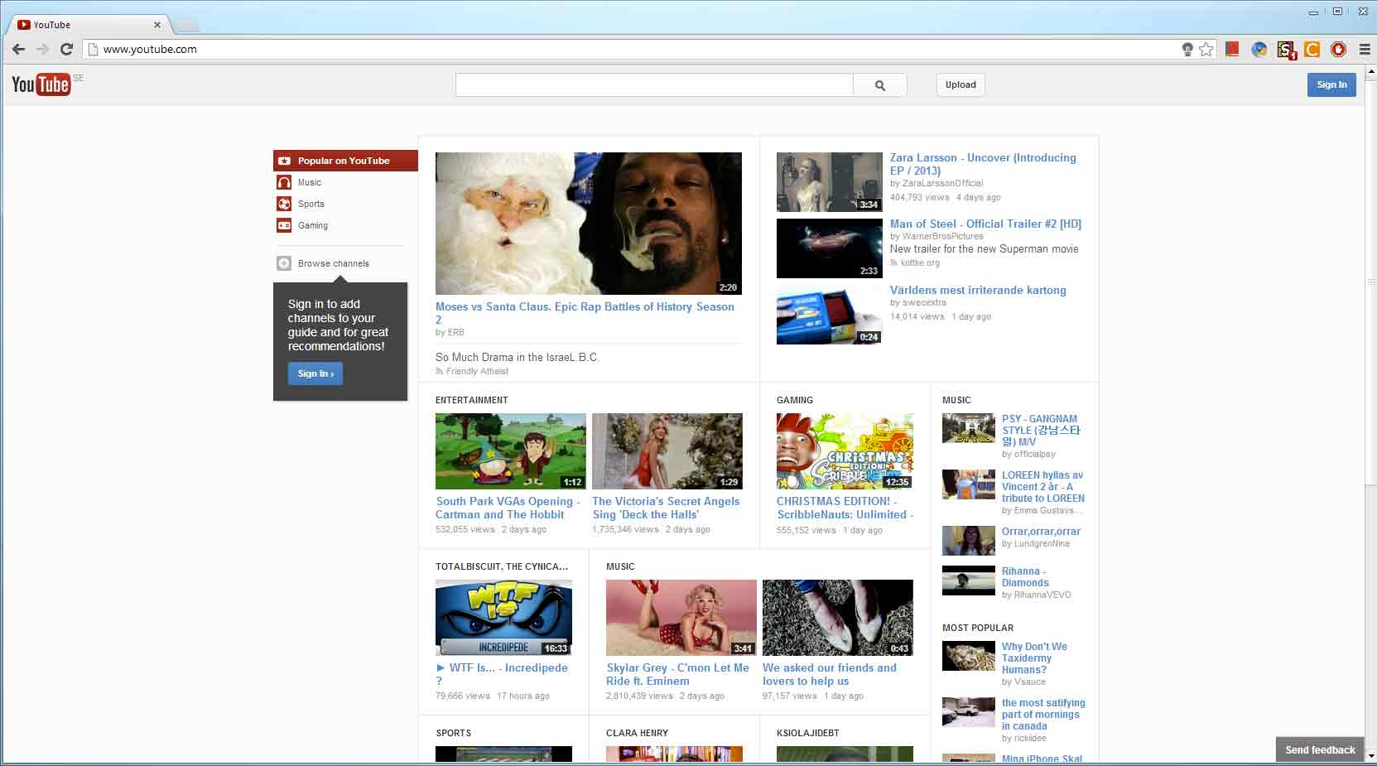Viewport: 1377px width, 766px height.
Task: Click the kottke.org source label
Action: click(x=920, y=263)
